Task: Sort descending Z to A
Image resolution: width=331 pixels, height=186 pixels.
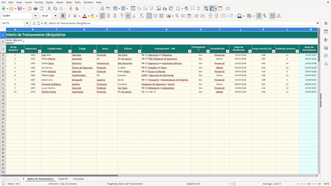Action: (145, 9)
